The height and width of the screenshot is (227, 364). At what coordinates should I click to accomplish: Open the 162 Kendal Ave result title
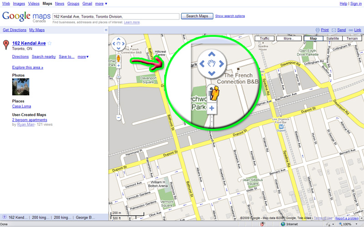(29, 43)
